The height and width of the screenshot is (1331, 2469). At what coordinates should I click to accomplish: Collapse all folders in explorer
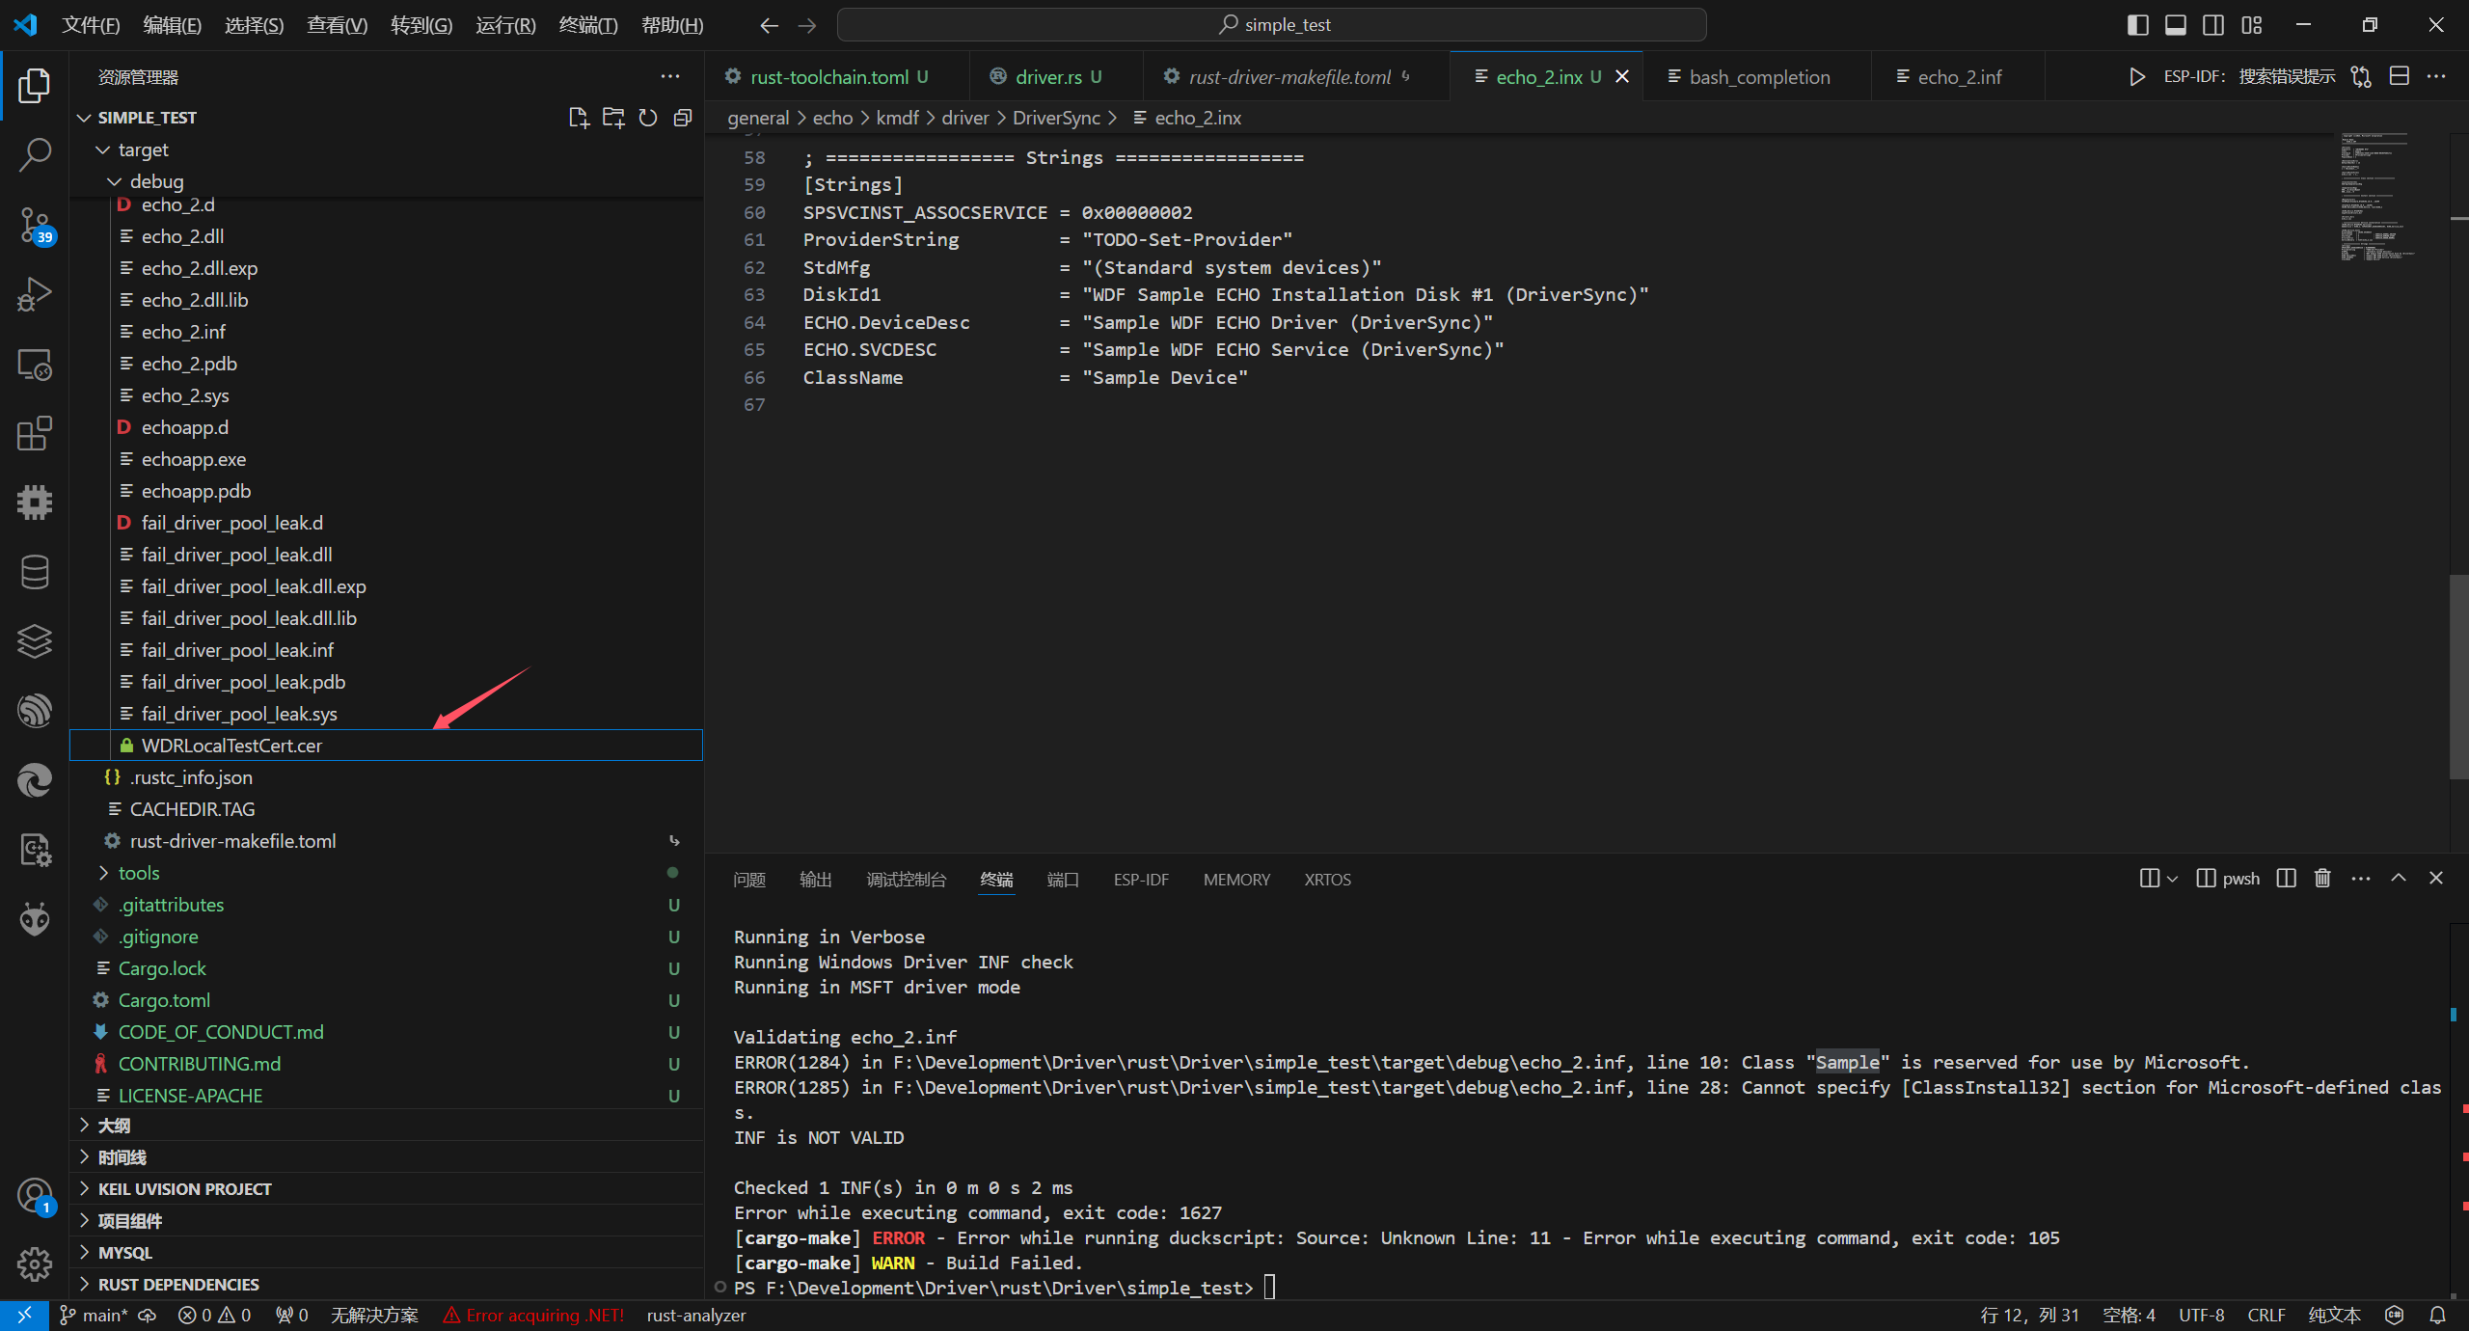click(x=683, y=118)
